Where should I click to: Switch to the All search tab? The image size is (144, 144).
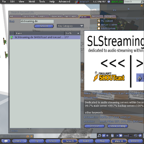(15, 17)
